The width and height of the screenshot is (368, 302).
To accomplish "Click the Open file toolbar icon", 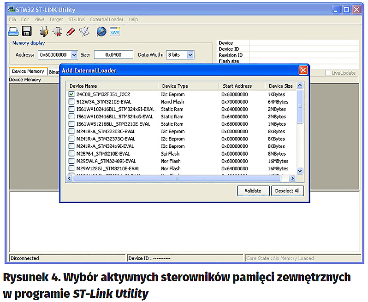I will [x=13, y=31].
